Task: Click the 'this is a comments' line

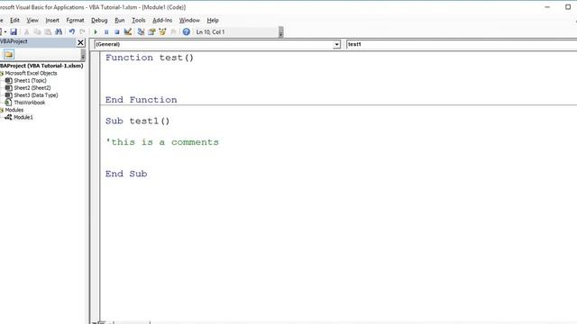Action: point(162,142)
